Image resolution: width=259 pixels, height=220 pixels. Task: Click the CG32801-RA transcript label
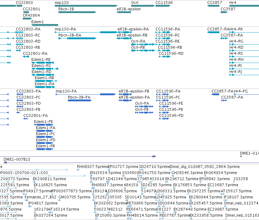[35, 54]
